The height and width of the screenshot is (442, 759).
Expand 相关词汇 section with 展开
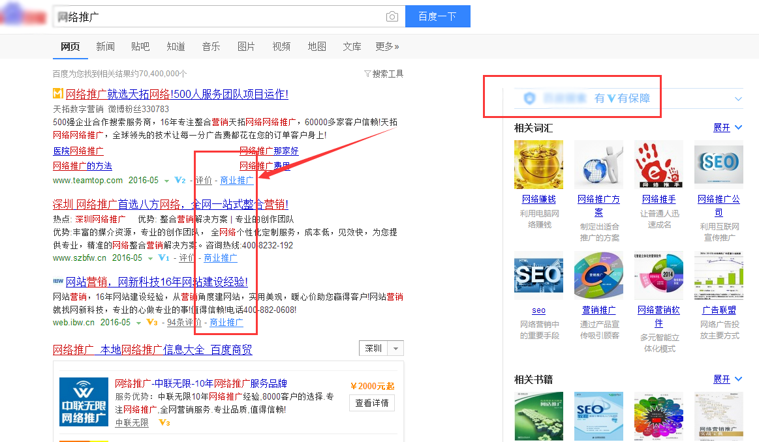[728, 127]
